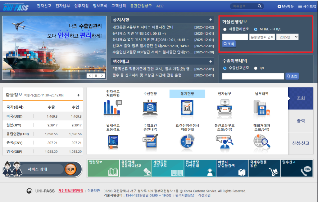Image resolution: width=318 pixels, height=202 pixels.
Task: Open the 개인정보처리방침 footer link
Action: point(71,191)
